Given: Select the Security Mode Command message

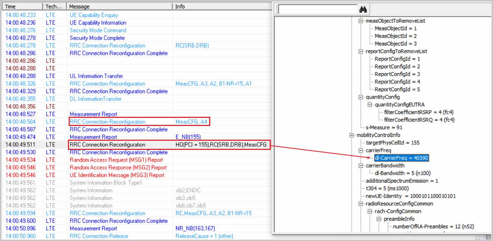Looking at the screenshot, I should pyautogui.click(x=98, y=30).
